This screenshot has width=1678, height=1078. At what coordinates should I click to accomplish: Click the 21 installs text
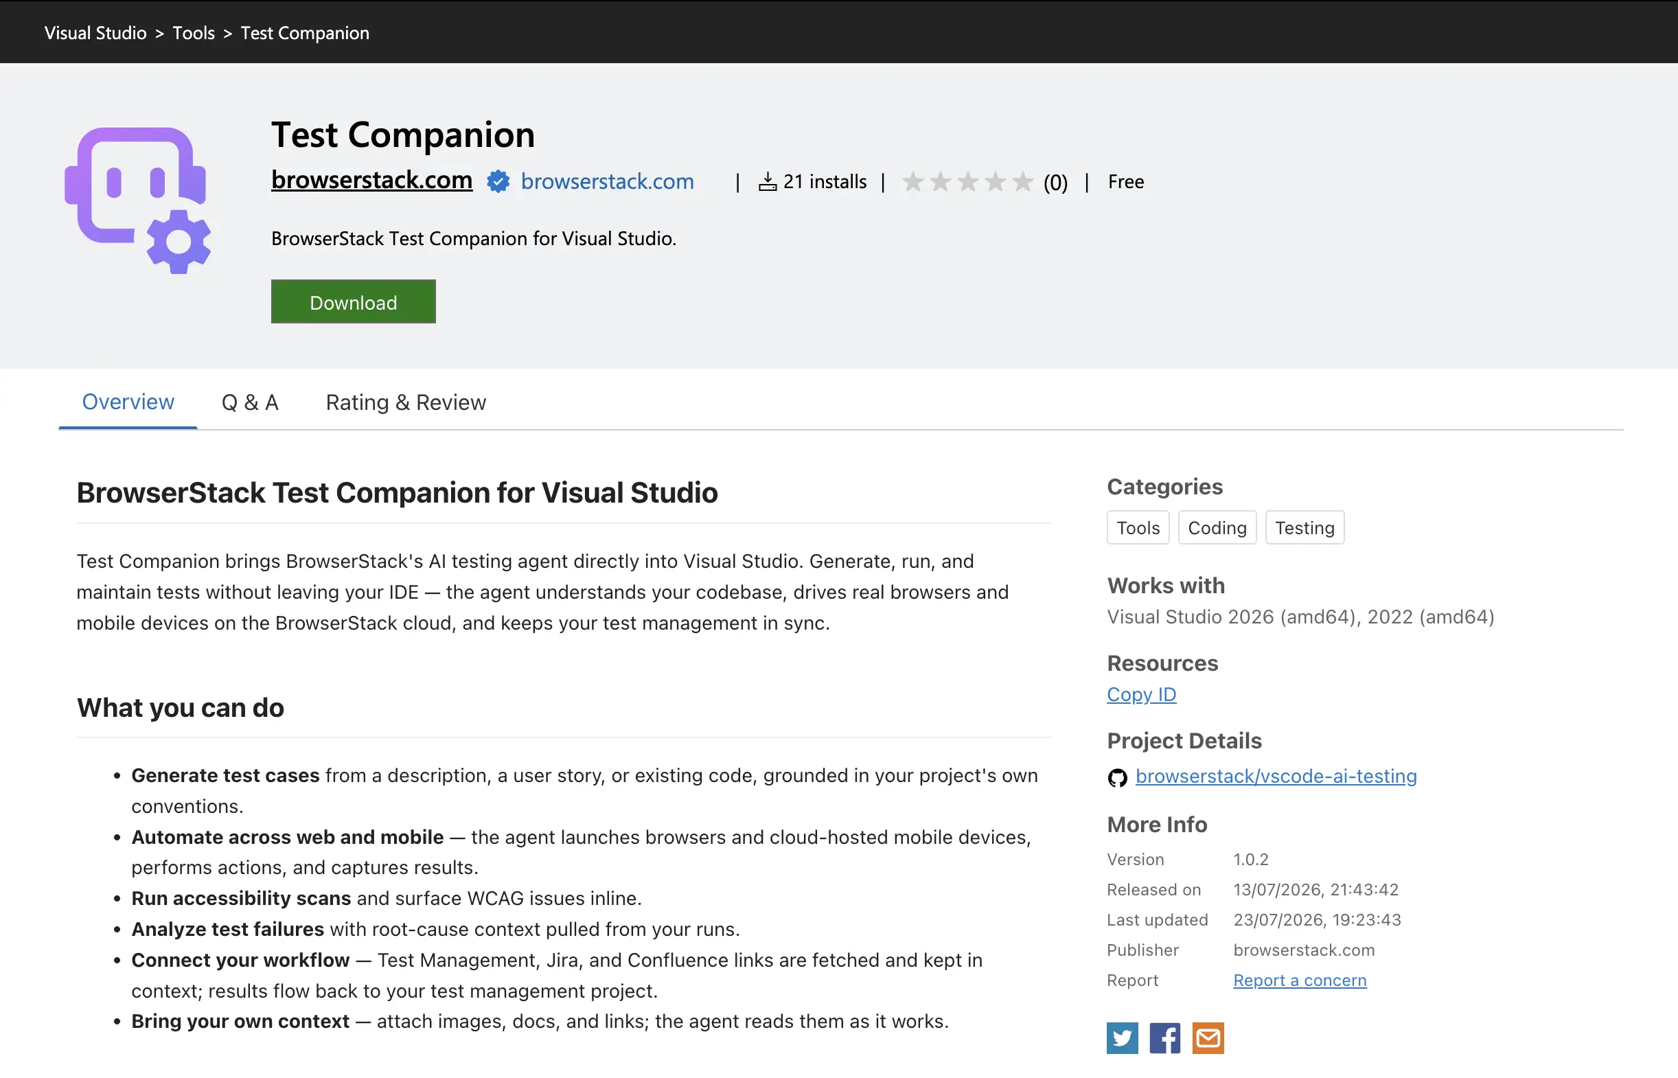tap(825, 182)
